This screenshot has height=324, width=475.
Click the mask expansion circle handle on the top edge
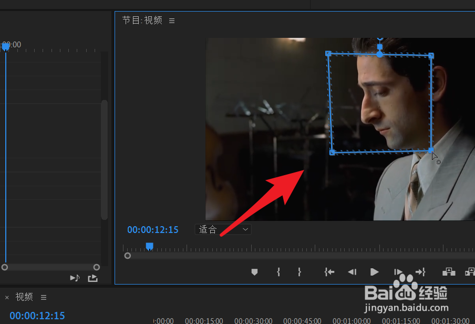coord(379,55)
